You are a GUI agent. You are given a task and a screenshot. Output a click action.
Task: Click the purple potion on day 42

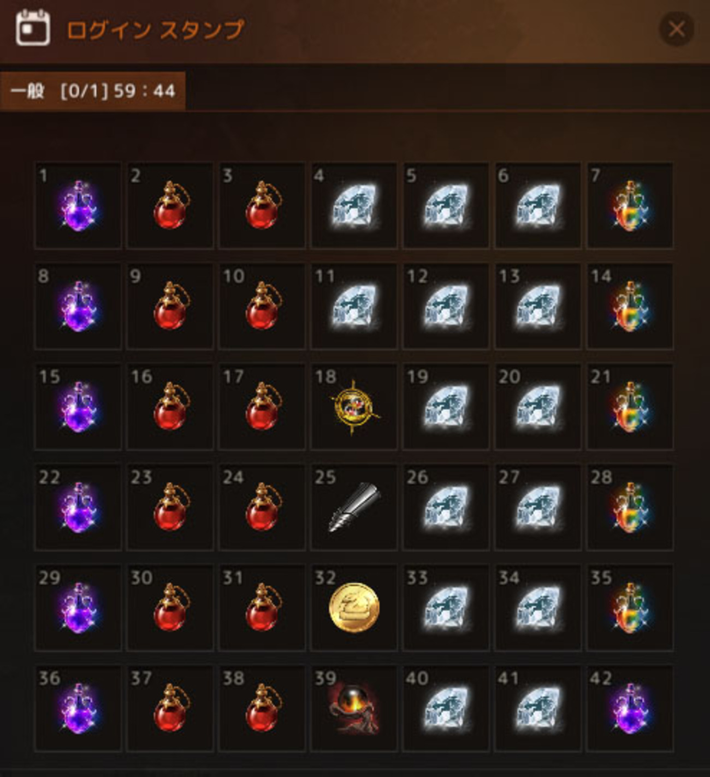pyautogui.click(x=630, y=708)
